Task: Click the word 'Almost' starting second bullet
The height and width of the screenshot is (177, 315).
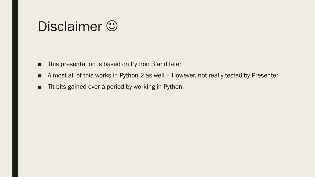Action: [56, 76]
